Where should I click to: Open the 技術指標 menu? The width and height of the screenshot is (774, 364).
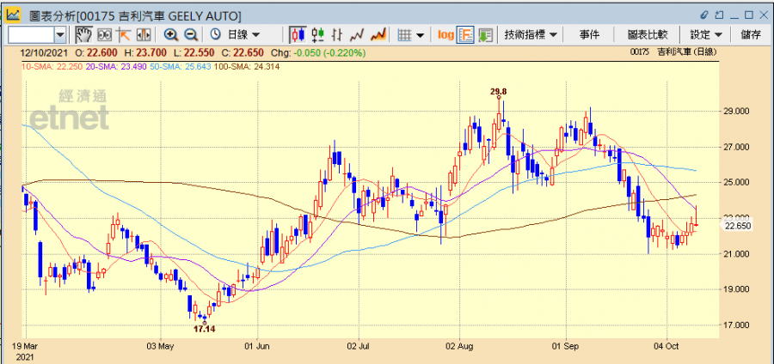(531, 34)
